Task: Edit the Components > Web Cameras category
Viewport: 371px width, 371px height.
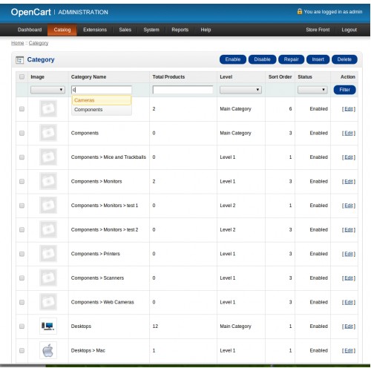Action: click(x=349, y=302)
